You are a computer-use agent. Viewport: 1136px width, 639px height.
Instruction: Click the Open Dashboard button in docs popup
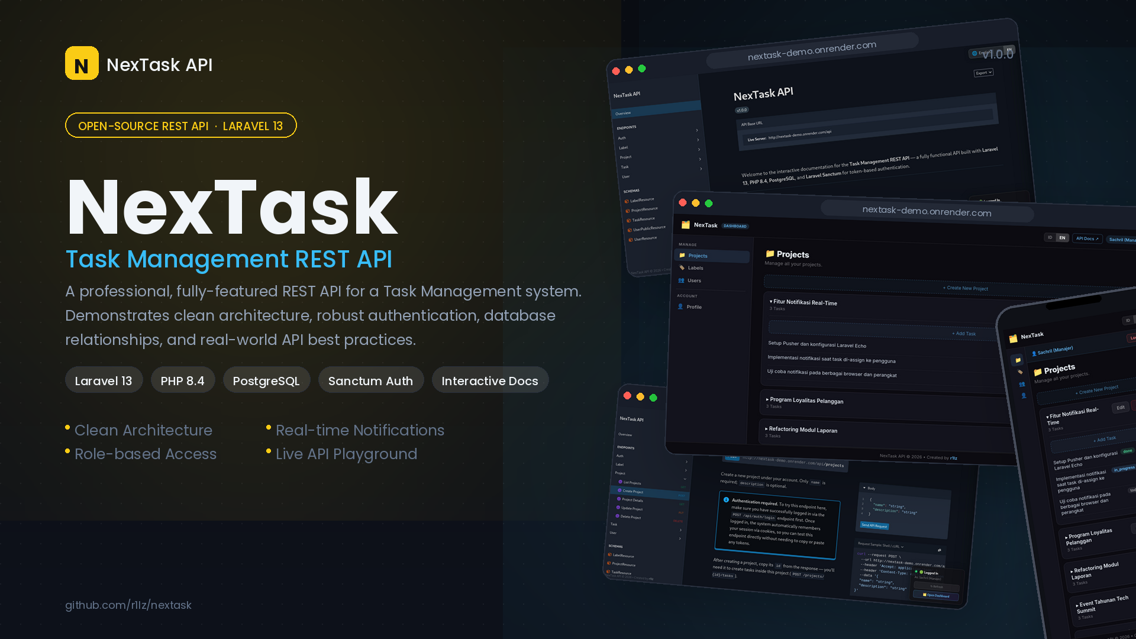point(936,595)
